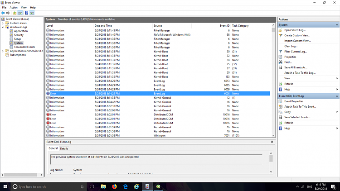Click the Type here to search box

48,186
